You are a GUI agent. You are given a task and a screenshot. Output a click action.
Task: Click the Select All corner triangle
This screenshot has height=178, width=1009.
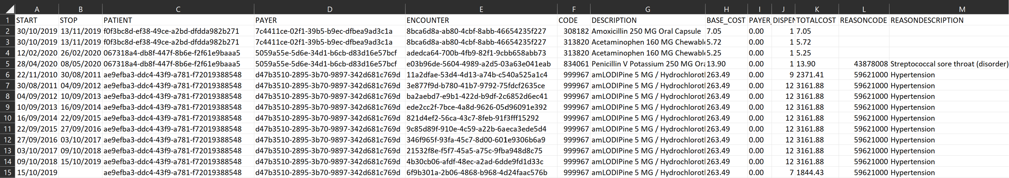coord(9,9)
